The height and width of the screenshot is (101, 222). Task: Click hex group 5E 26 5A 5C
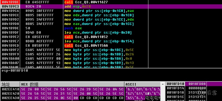pos(33,94)
